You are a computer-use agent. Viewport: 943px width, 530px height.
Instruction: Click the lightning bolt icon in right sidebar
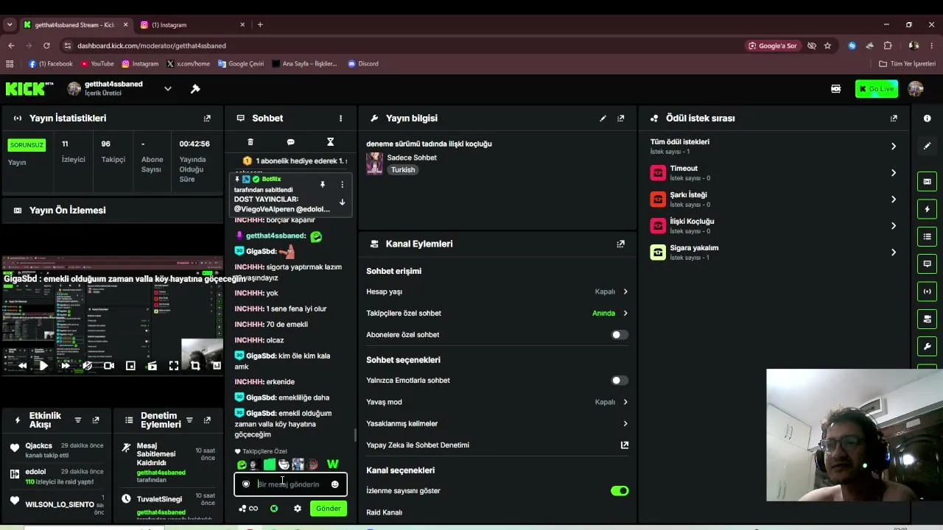pos(927,209)
